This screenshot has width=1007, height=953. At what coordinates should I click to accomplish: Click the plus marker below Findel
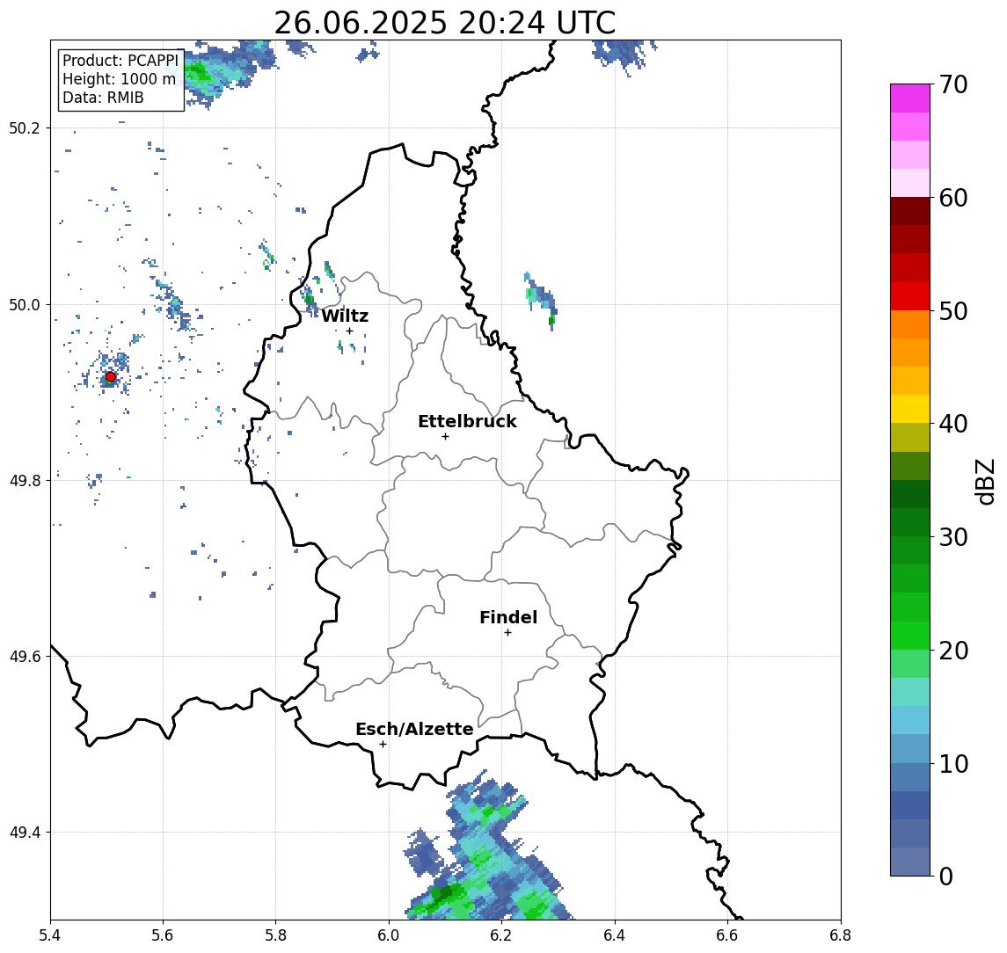coord(507,633)
